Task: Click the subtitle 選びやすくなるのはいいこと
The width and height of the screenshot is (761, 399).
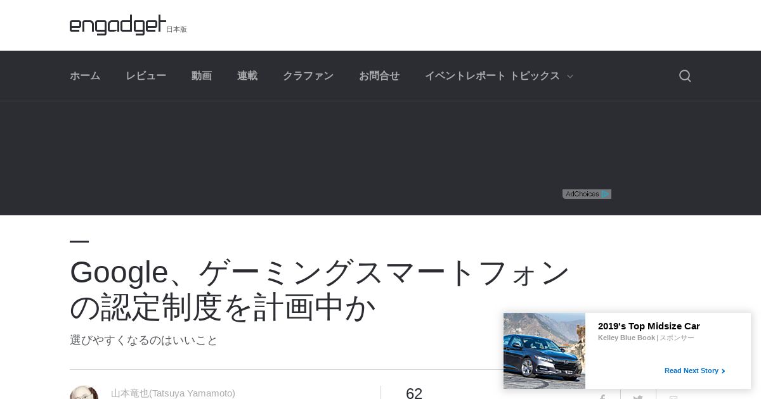Action: point(144,340)
